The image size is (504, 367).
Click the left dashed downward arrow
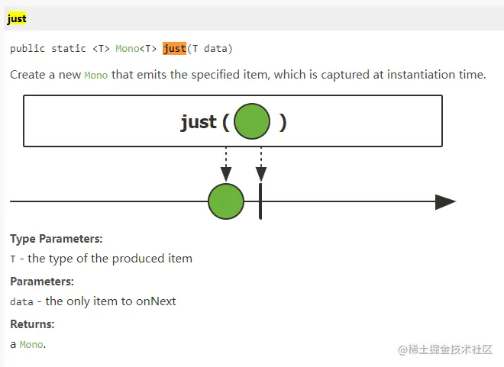click(x=226, y=164)
